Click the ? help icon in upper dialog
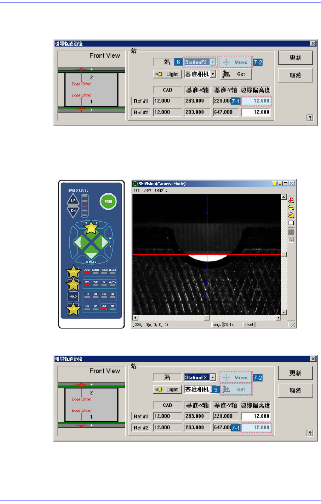321x504 pixels. (x=310, y=118)
